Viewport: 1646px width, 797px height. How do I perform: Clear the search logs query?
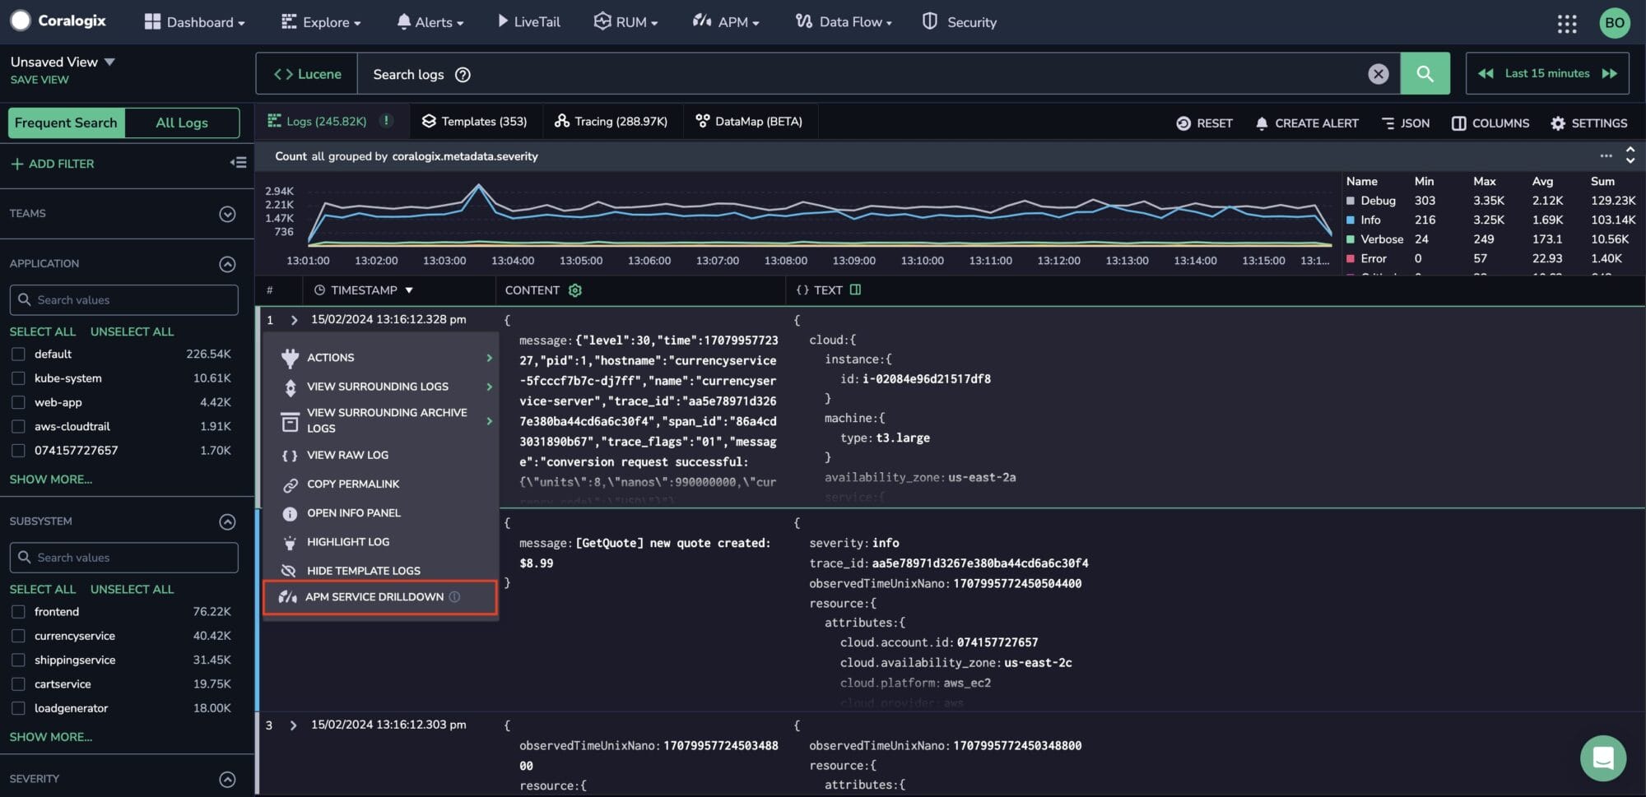[1379, 74]
